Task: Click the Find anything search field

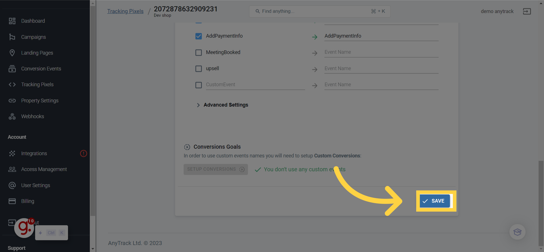Action: [320, 11]
